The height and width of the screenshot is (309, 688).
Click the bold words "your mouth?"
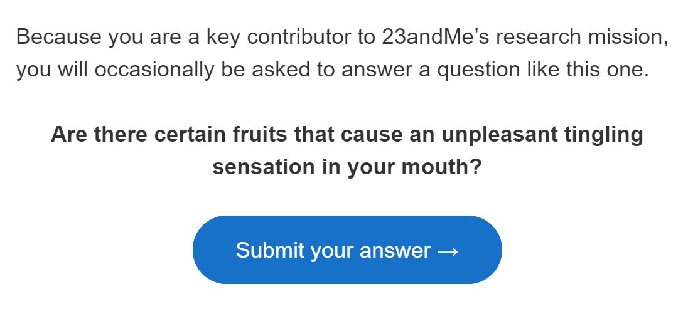(414, 167)
